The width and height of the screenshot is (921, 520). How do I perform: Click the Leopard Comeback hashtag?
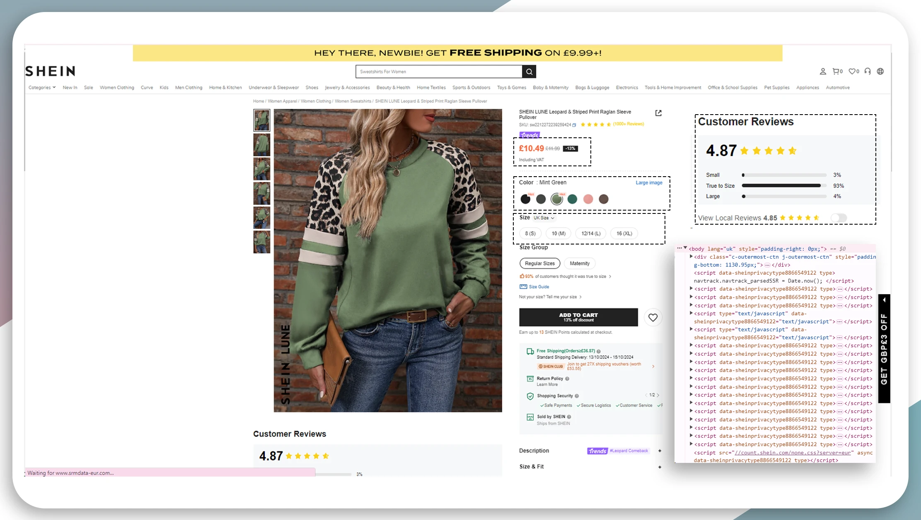pos(629,451)
